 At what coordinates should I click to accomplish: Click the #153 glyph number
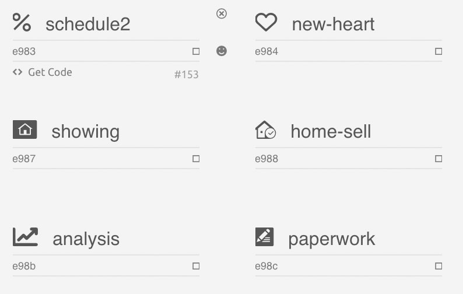click(187, 75)
